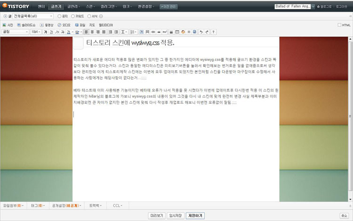Center align text
This screenshot has height=221, width=353.
pyautogui.click(x=92, y=32)
